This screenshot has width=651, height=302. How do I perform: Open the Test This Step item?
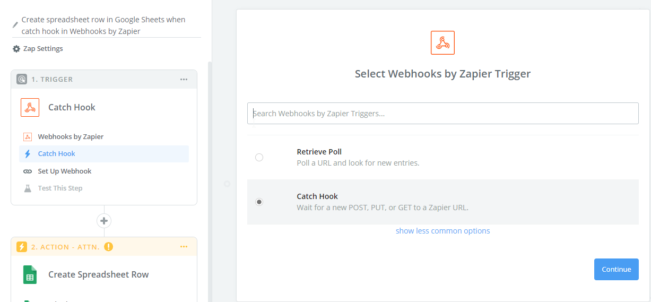tap(60, 188)
